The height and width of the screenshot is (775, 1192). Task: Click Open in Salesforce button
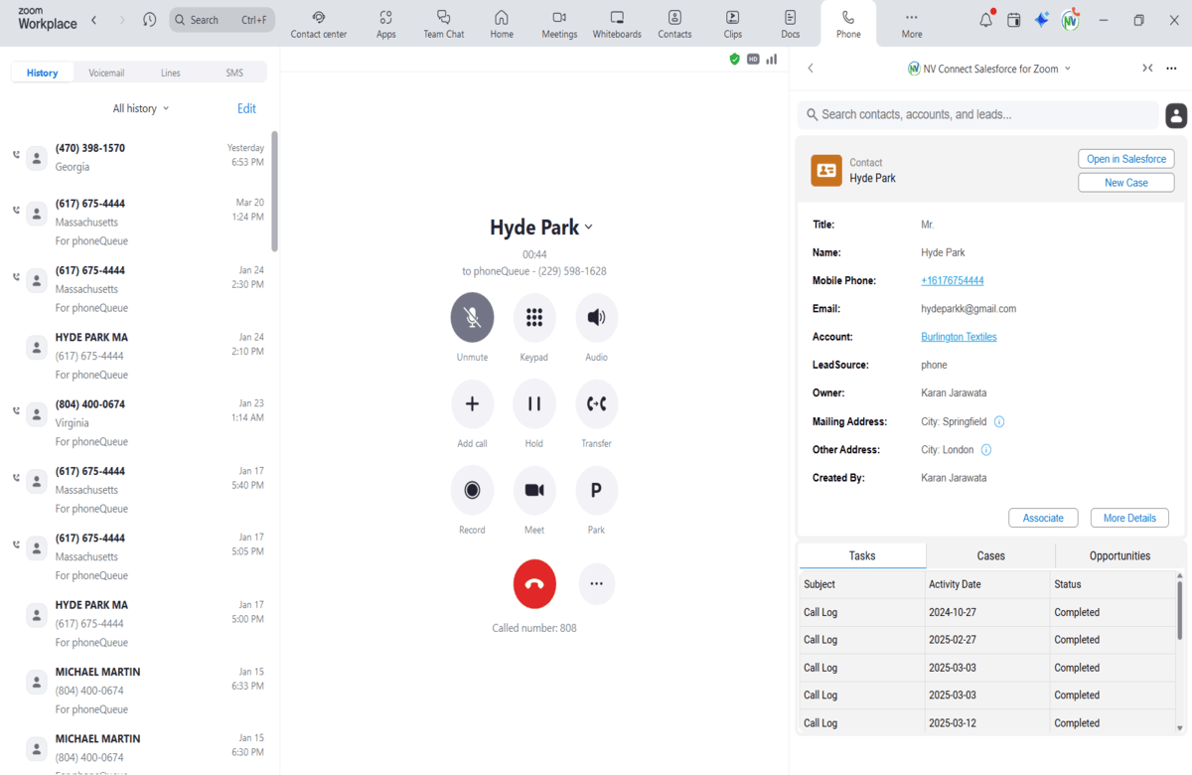[1125, 159]
